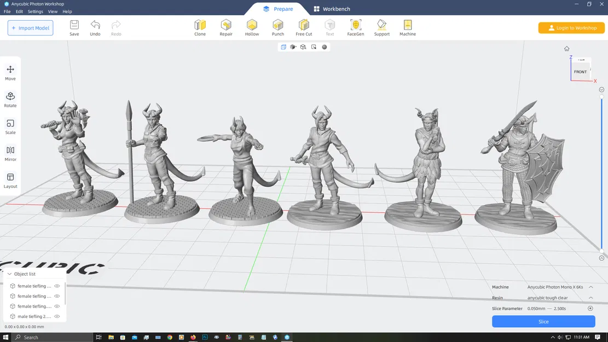This screenshot has height=342, width=608.
Task: Add supports with the Support tool
Action: [381, 26]
